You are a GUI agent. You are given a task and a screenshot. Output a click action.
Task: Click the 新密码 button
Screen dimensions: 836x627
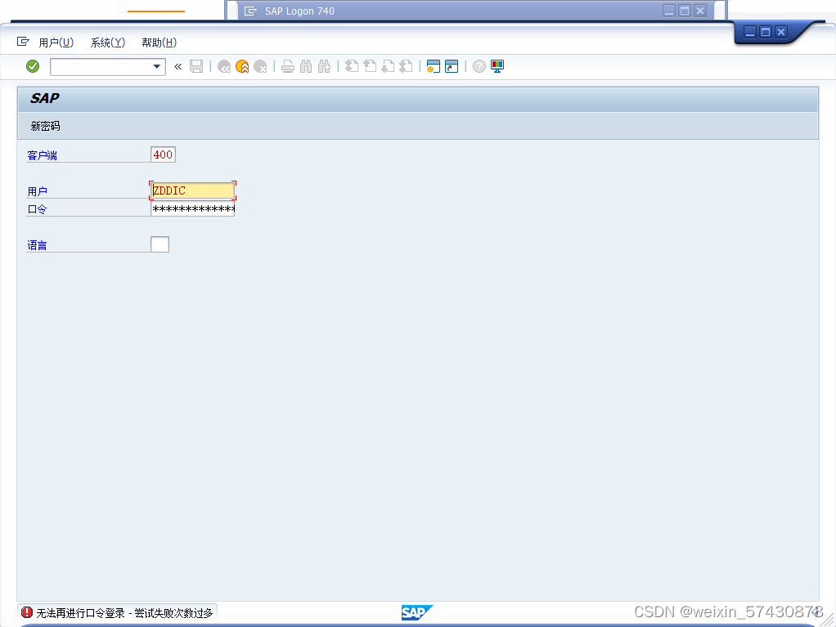pyautogui.click(x=45, y=126)
